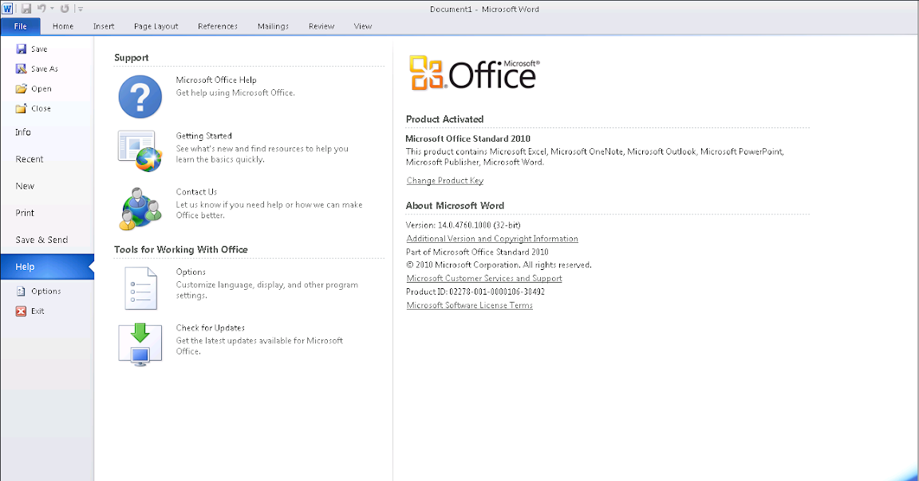Open Additional Version and Copyright Information link
919x481 pixels.
point(491,239)
